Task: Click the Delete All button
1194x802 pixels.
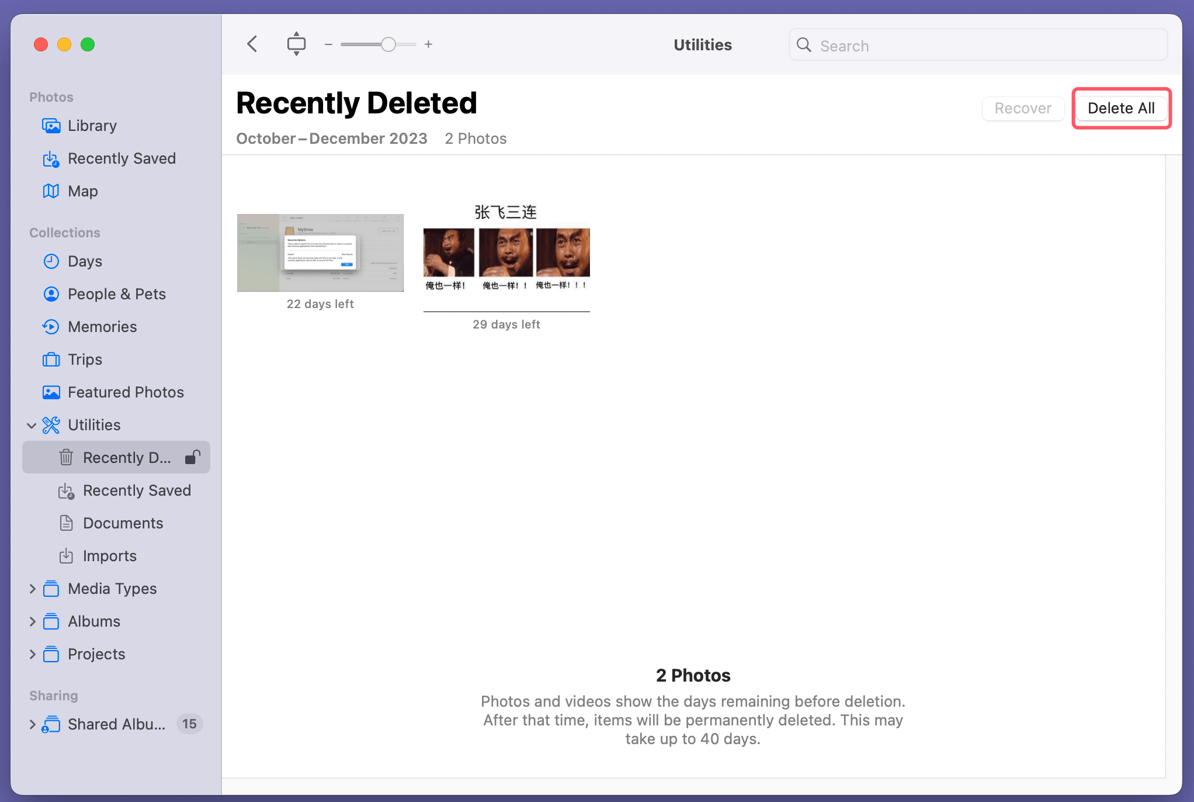Action: point(1121,108)
